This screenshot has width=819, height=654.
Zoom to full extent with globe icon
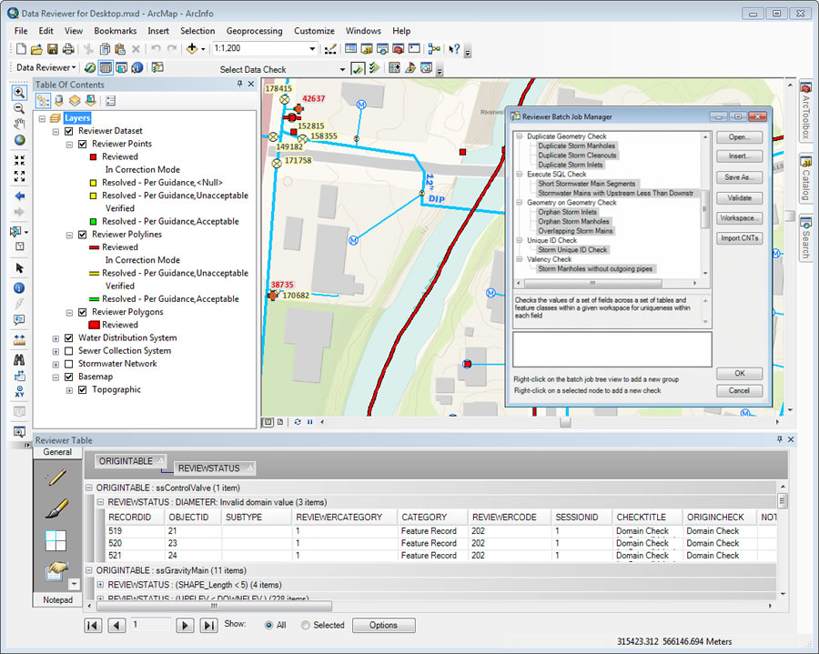tap(19, 140)
